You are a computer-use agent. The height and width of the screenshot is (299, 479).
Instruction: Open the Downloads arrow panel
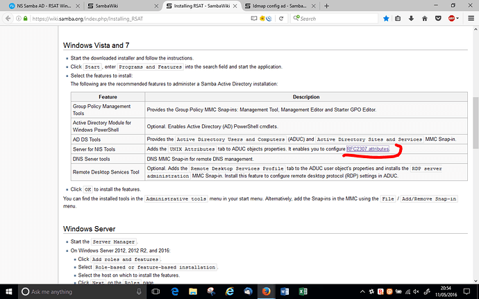411,19
